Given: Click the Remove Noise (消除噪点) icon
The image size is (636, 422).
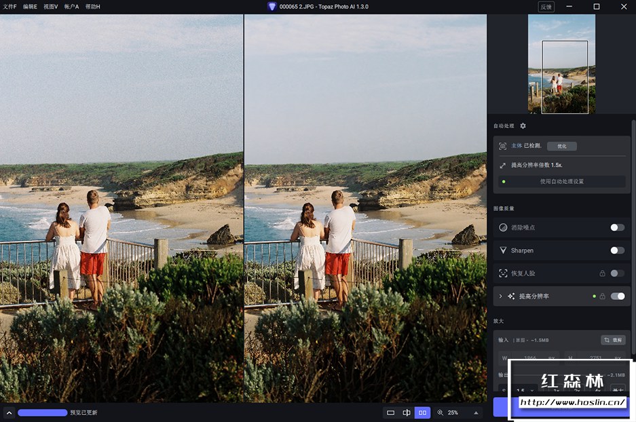Looking at the screenshot, I should (503, 228).
